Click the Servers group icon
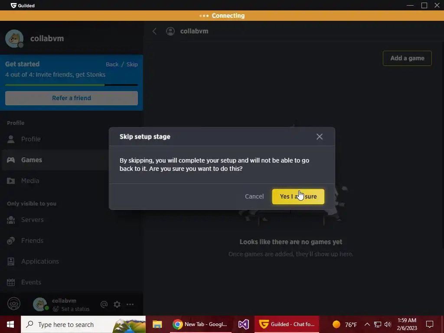The image size is (444, 333). (x=11, y=220)
